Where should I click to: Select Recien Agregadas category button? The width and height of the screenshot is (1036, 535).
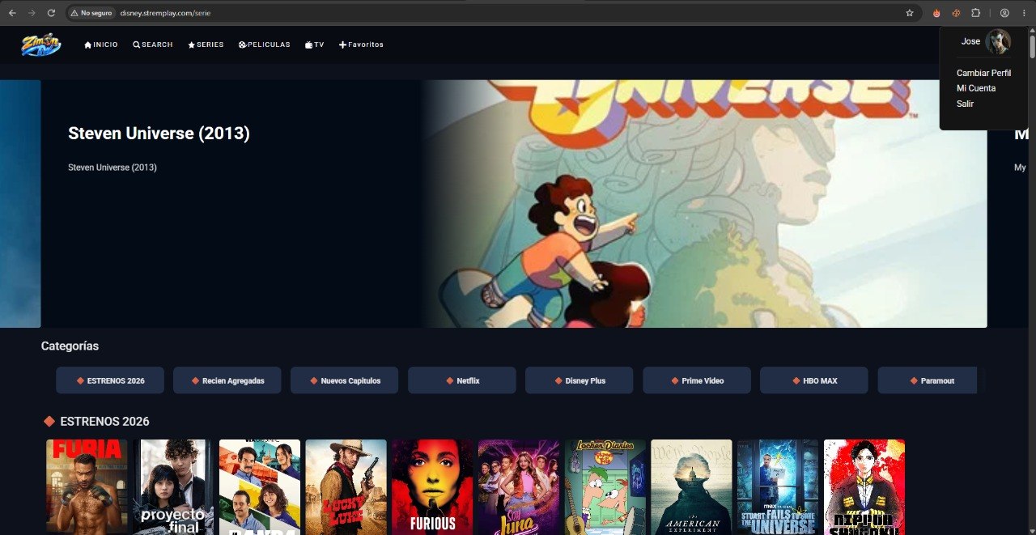(x=227, y=380)
